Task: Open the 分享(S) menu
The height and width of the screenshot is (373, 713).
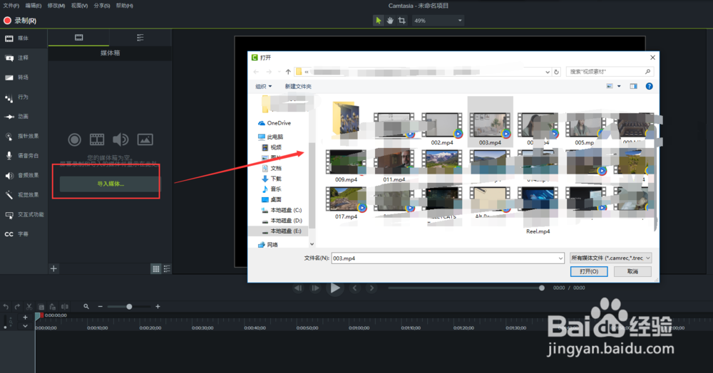Action: tap(102, 6)
